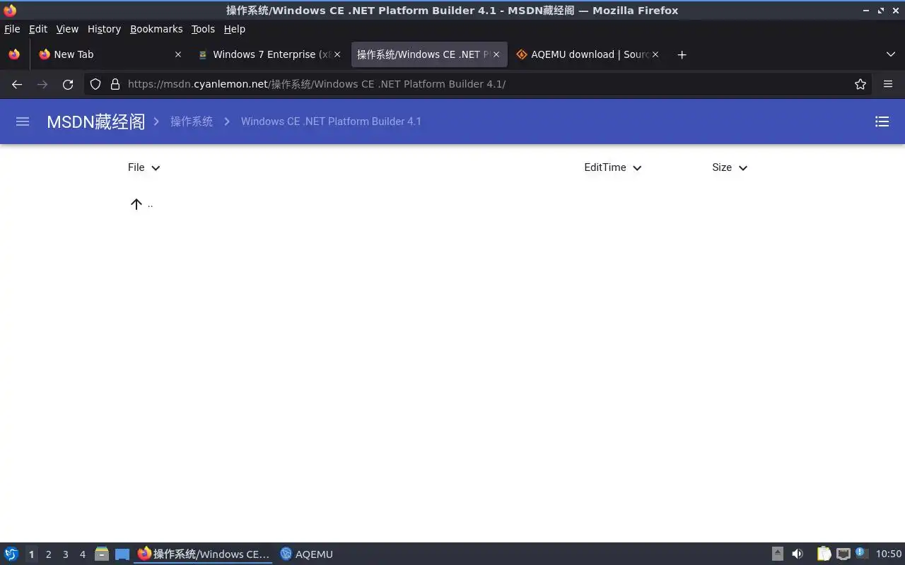The image size is (905, 565).
Task: Navigate to 操作系统 breadcrumb
Action: point(192,121)
